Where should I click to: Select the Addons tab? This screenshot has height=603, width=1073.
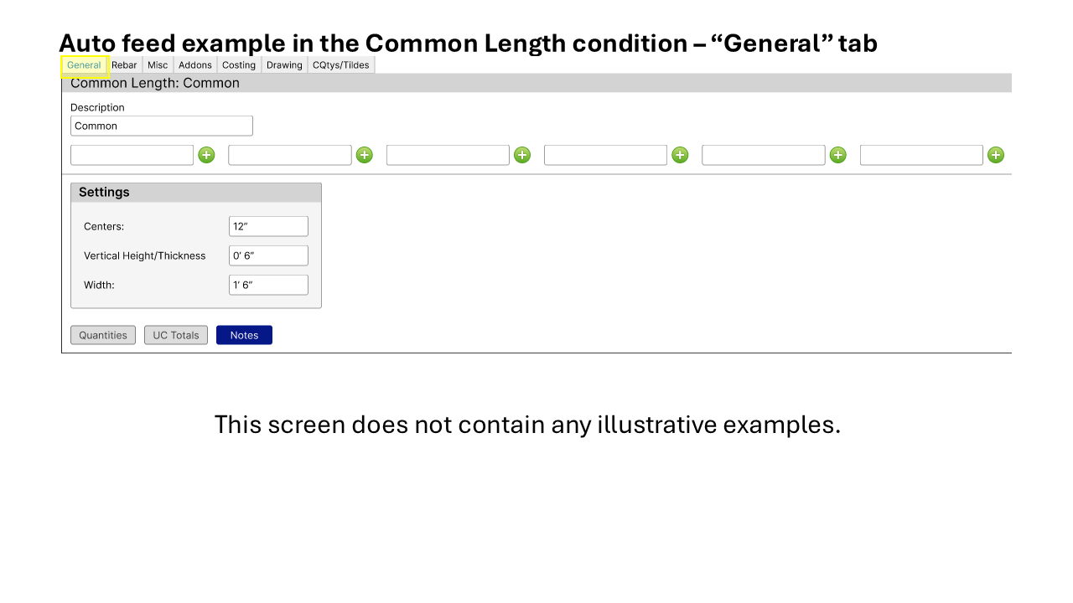(x=195, y=65)
